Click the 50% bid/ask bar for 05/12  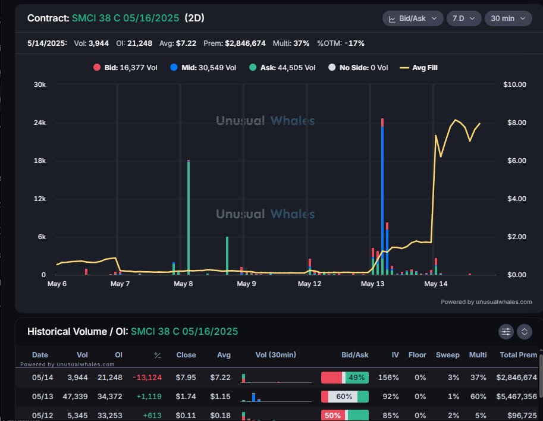pos(344,416)
